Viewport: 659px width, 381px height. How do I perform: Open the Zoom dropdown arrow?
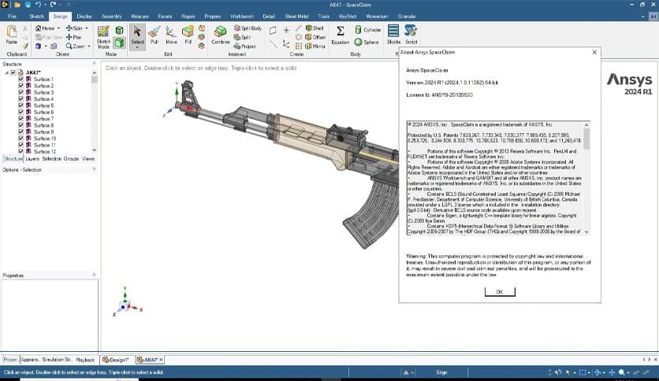pyautogui.click(x=88, y=46)
